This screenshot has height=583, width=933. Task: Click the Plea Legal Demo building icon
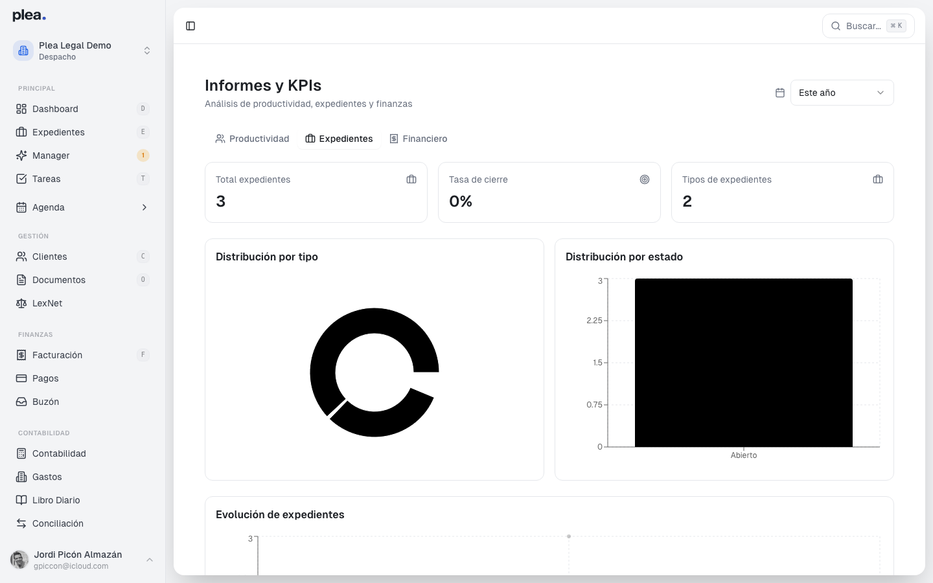pyautogui.click(x=23, y=51)
